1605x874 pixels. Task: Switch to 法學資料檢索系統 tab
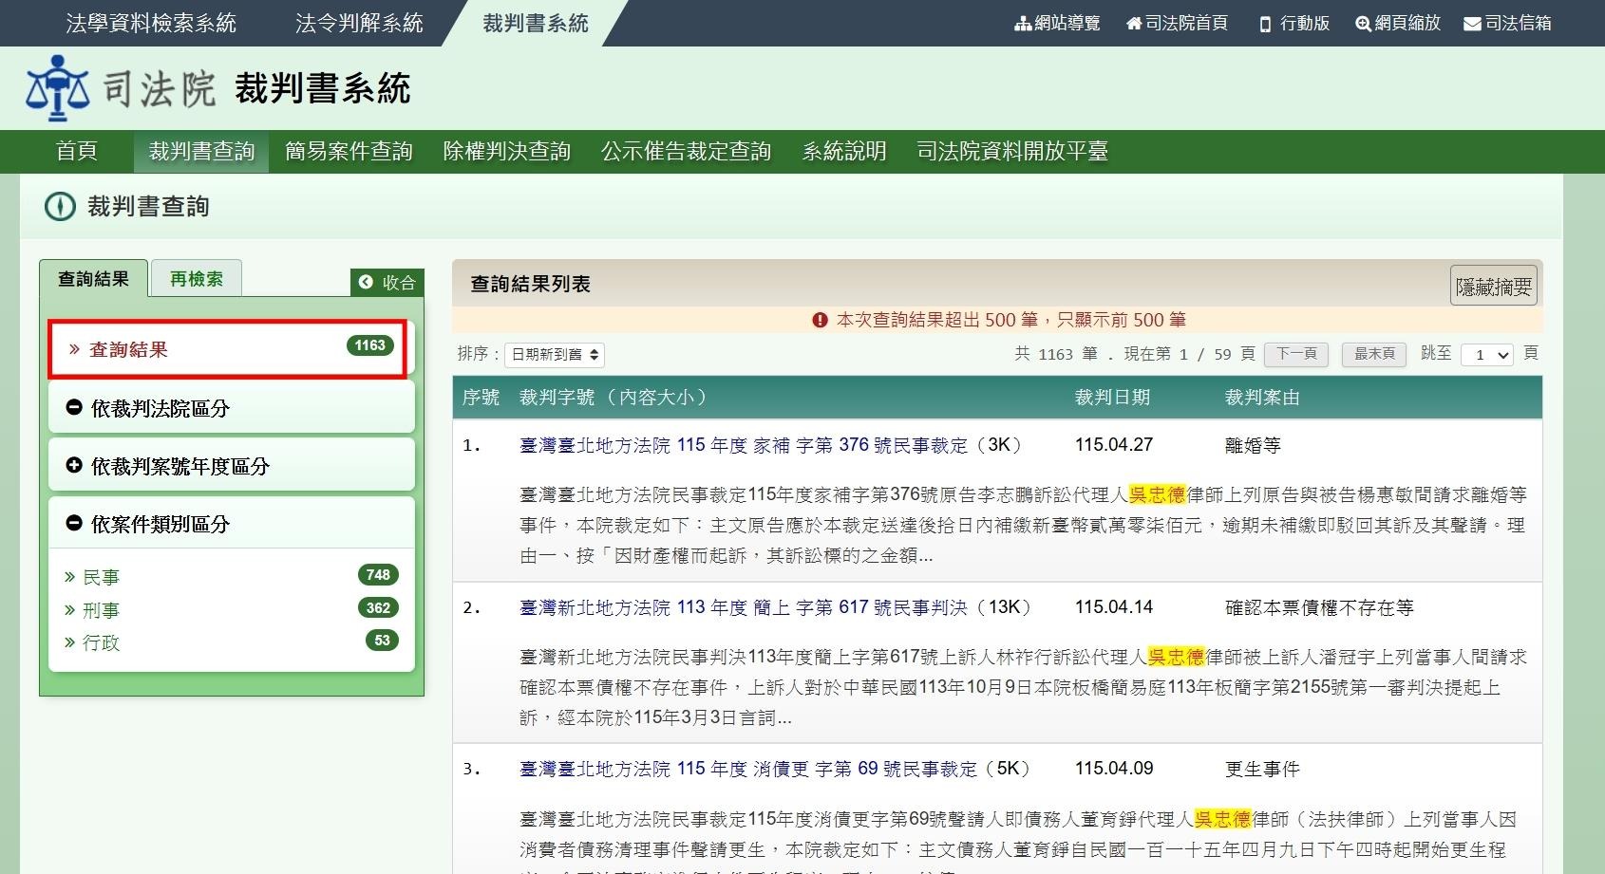151,23
